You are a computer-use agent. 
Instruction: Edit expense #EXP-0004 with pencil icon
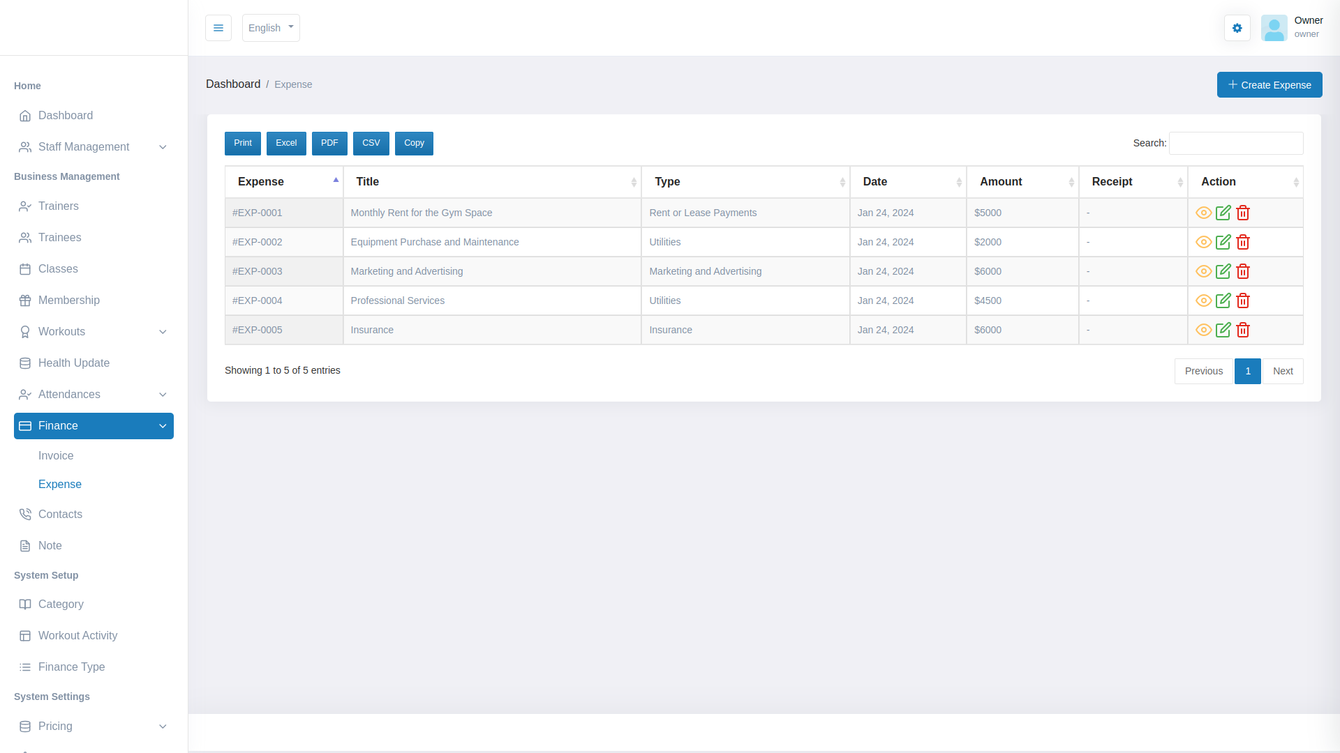[1223, 301]
